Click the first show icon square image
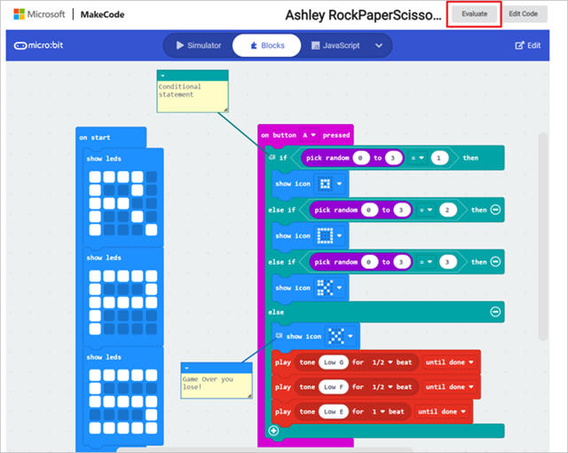The image size is (568, 453). (x=325, y=184)
